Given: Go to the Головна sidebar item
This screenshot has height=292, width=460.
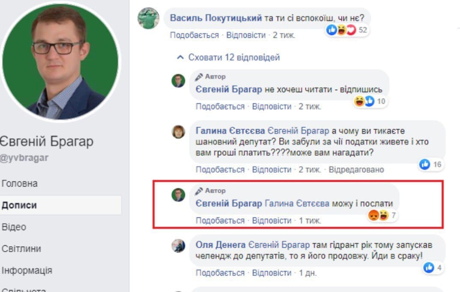Looking at the screenshot, I should (20, 184).
